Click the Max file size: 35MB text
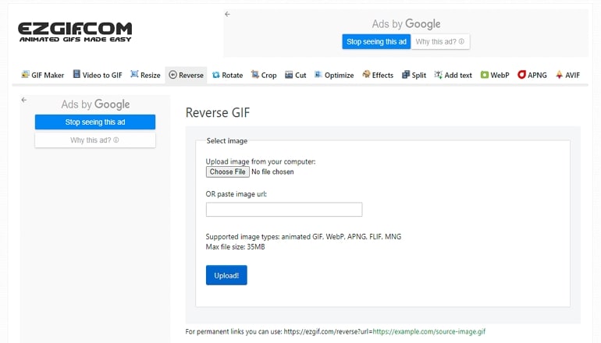The width and height of the screenshot is (601, 343). pyautogui.click(x=236, y=247)
